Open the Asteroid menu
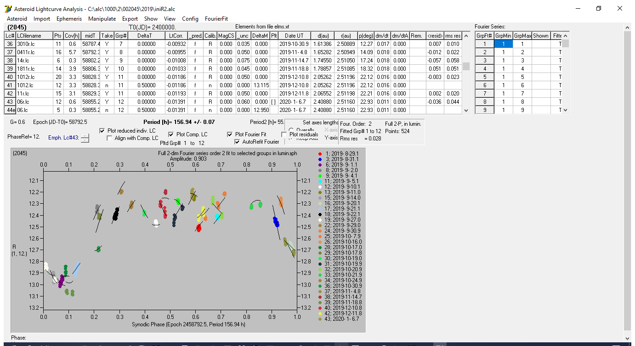 pos(17,19)
